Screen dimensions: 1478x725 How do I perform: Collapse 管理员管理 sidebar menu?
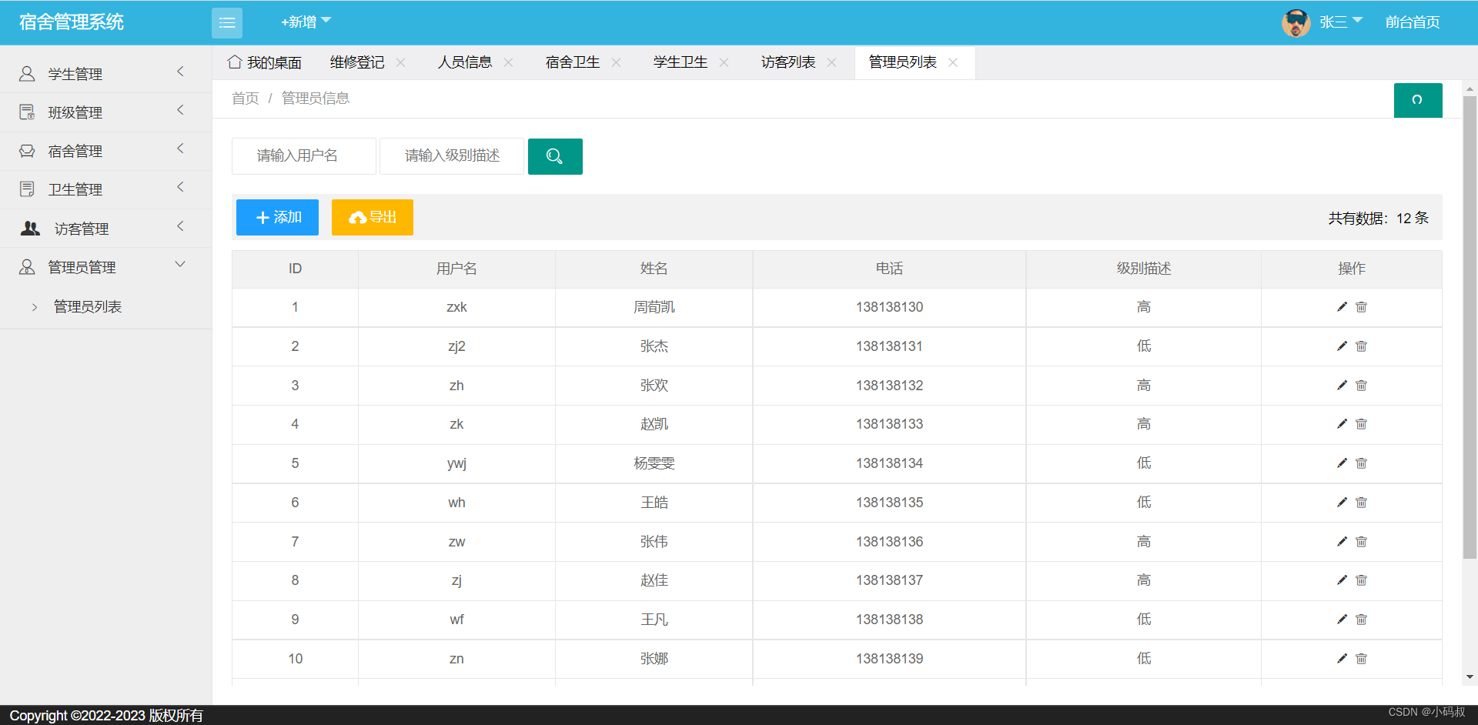click(105, 267)
